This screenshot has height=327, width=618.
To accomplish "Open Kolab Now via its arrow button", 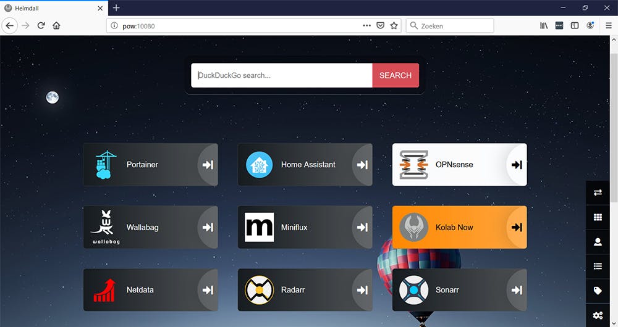I will [517, 227].
